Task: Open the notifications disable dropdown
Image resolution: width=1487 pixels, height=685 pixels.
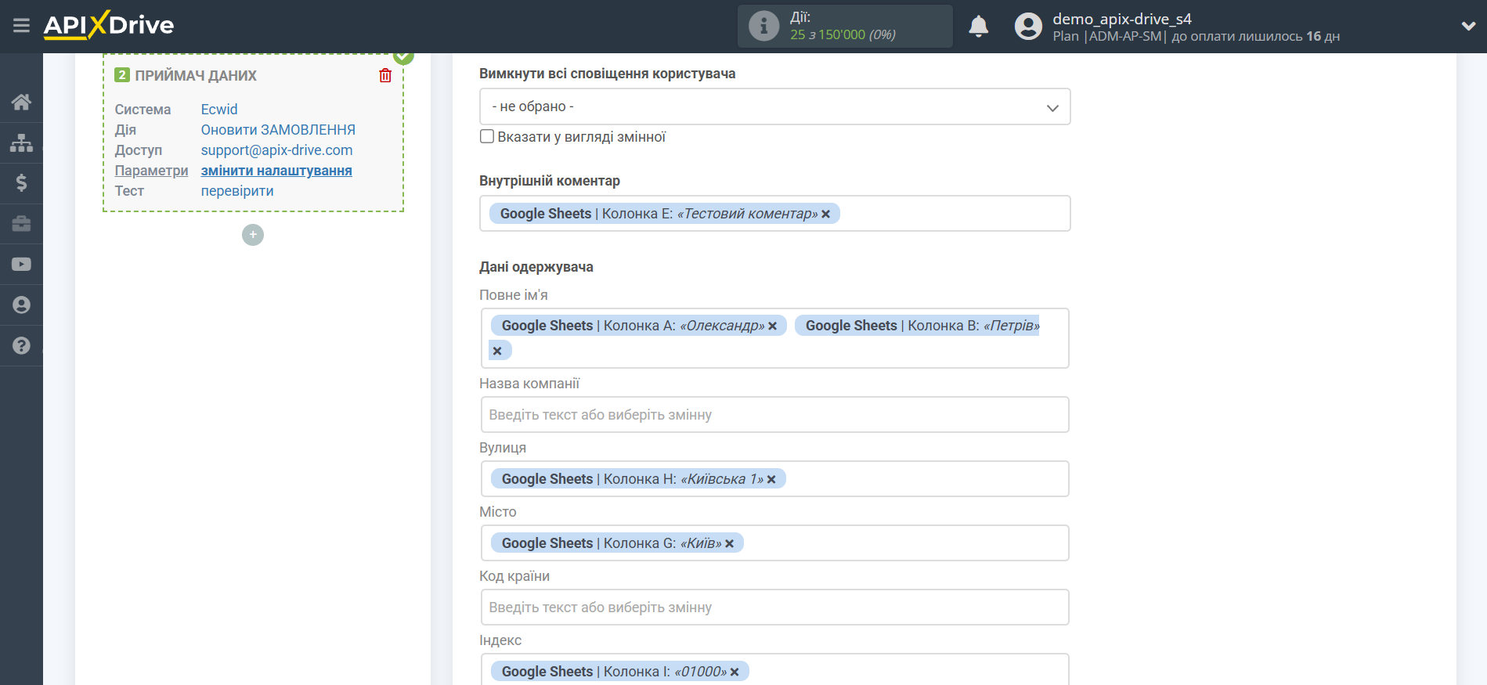Action: 774,106
